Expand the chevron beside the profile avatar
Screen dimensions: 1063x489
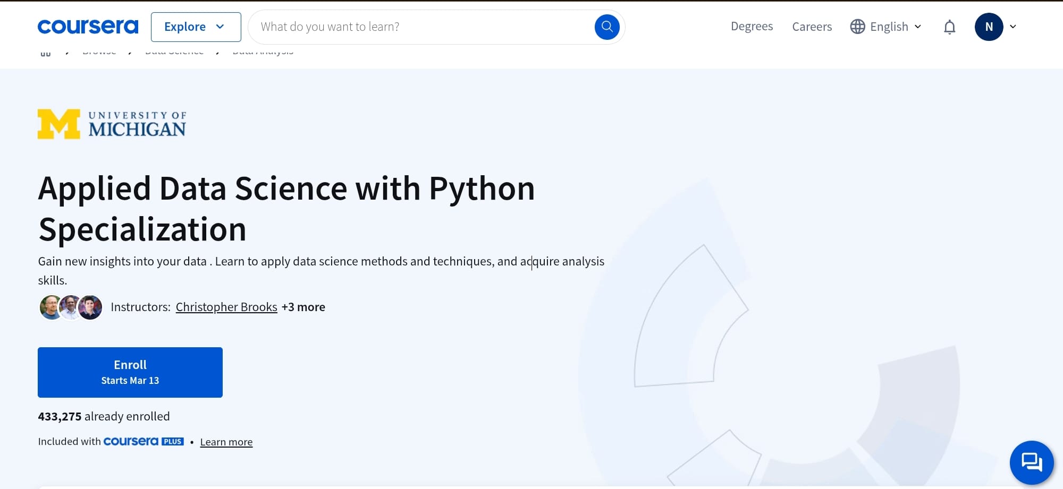[1013, 27]
